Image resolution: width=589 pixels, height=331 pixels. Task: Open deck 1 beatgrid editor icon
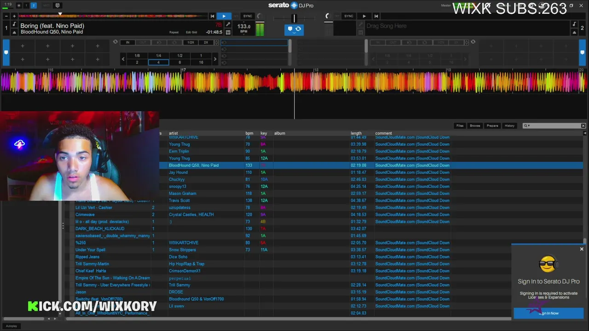click(228, 32)
